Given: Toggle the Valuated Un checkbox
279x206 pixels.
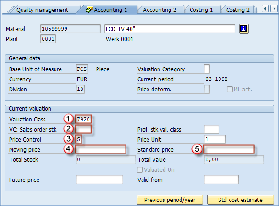Looking at the screenshot, I should (x=141, y=170).
